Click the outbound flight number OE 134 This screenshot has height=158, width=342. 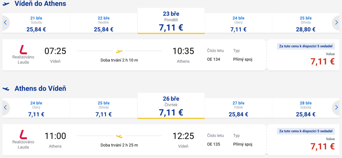point(213,59)
